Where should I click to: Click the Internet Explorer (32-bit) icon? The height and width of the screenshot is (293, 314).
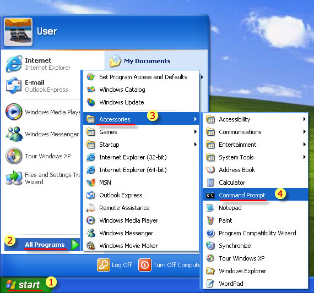pos(91,157)
